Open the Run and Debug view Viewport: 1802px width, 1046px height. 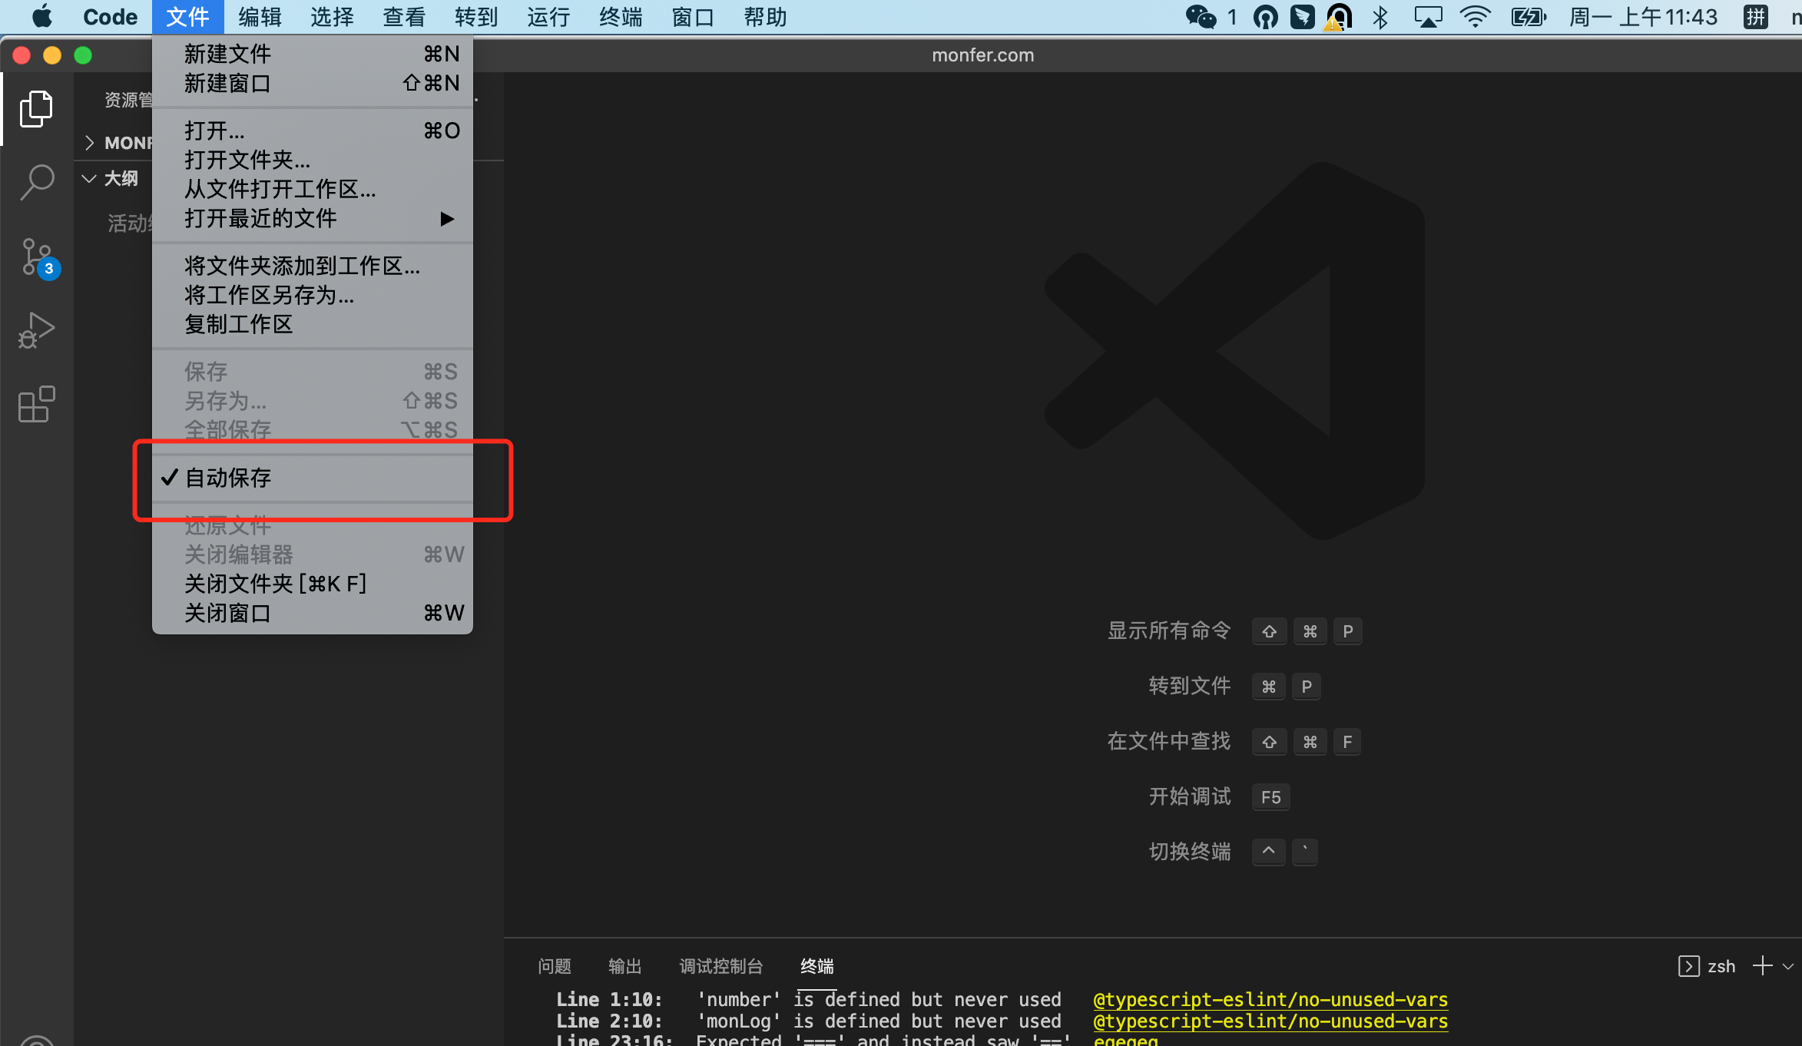pos(36,330)
